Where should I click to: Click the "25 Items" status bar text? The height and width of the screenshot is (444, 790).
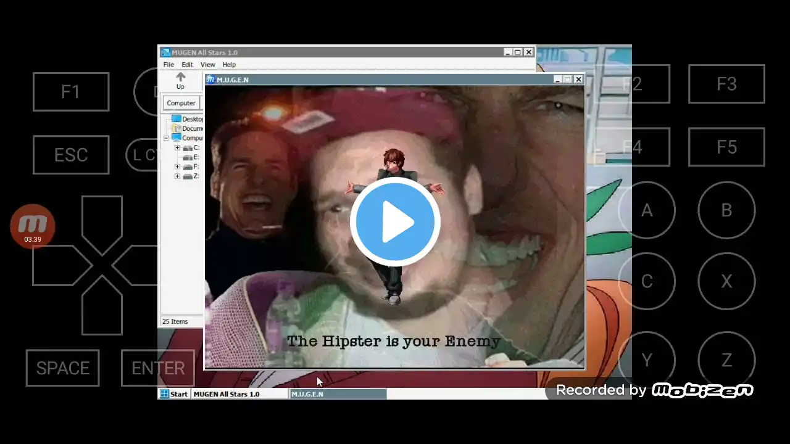[175, 321]
